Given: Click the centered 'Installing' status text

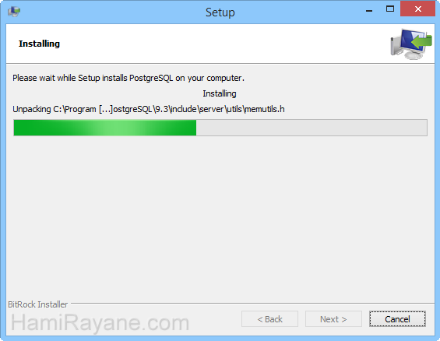Looking at the screenshot, I should click(x=220, y=93).
